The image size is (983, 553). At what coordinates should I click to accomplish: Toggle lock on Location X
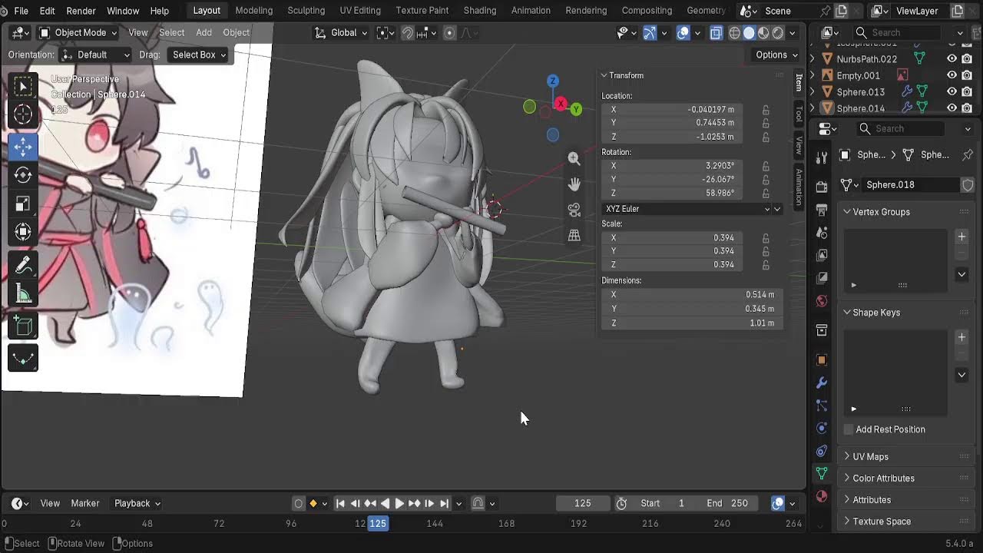766,110
